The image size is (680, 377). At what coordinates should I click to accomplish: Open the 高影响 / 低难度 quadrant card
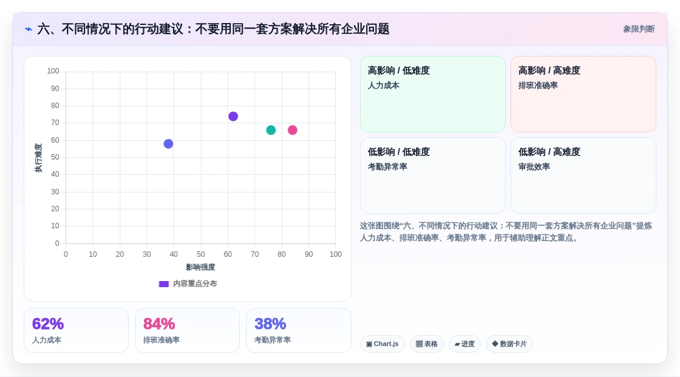click(433, 94)
